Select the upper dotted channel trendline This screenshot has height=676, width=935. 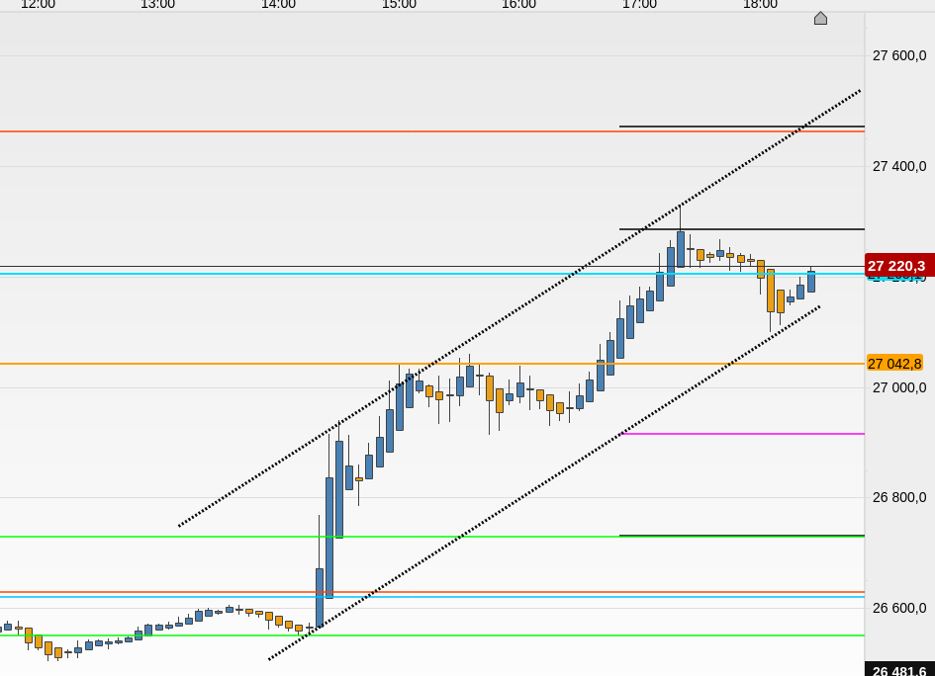518,308
